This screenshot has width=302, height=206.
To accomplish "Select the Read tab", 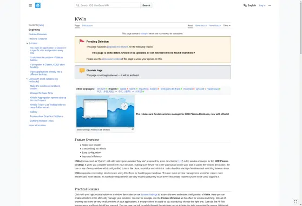I will (x=190, y=25).
